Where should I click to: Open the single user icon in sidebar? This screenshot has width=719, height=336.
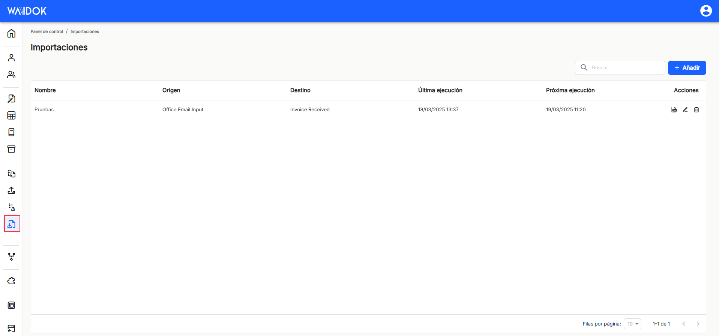point(11,58)
